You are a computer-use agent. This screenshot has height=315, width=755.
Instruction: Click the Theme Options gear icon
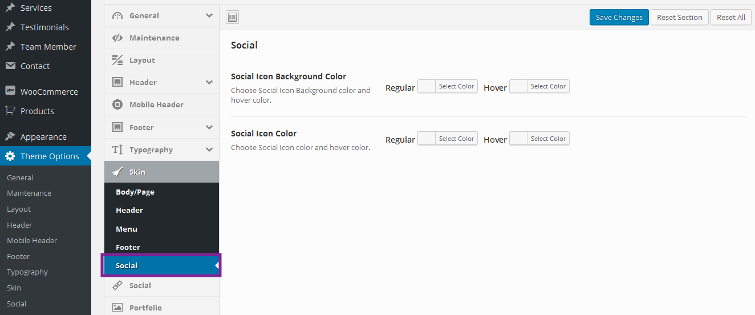pos(10,156)
